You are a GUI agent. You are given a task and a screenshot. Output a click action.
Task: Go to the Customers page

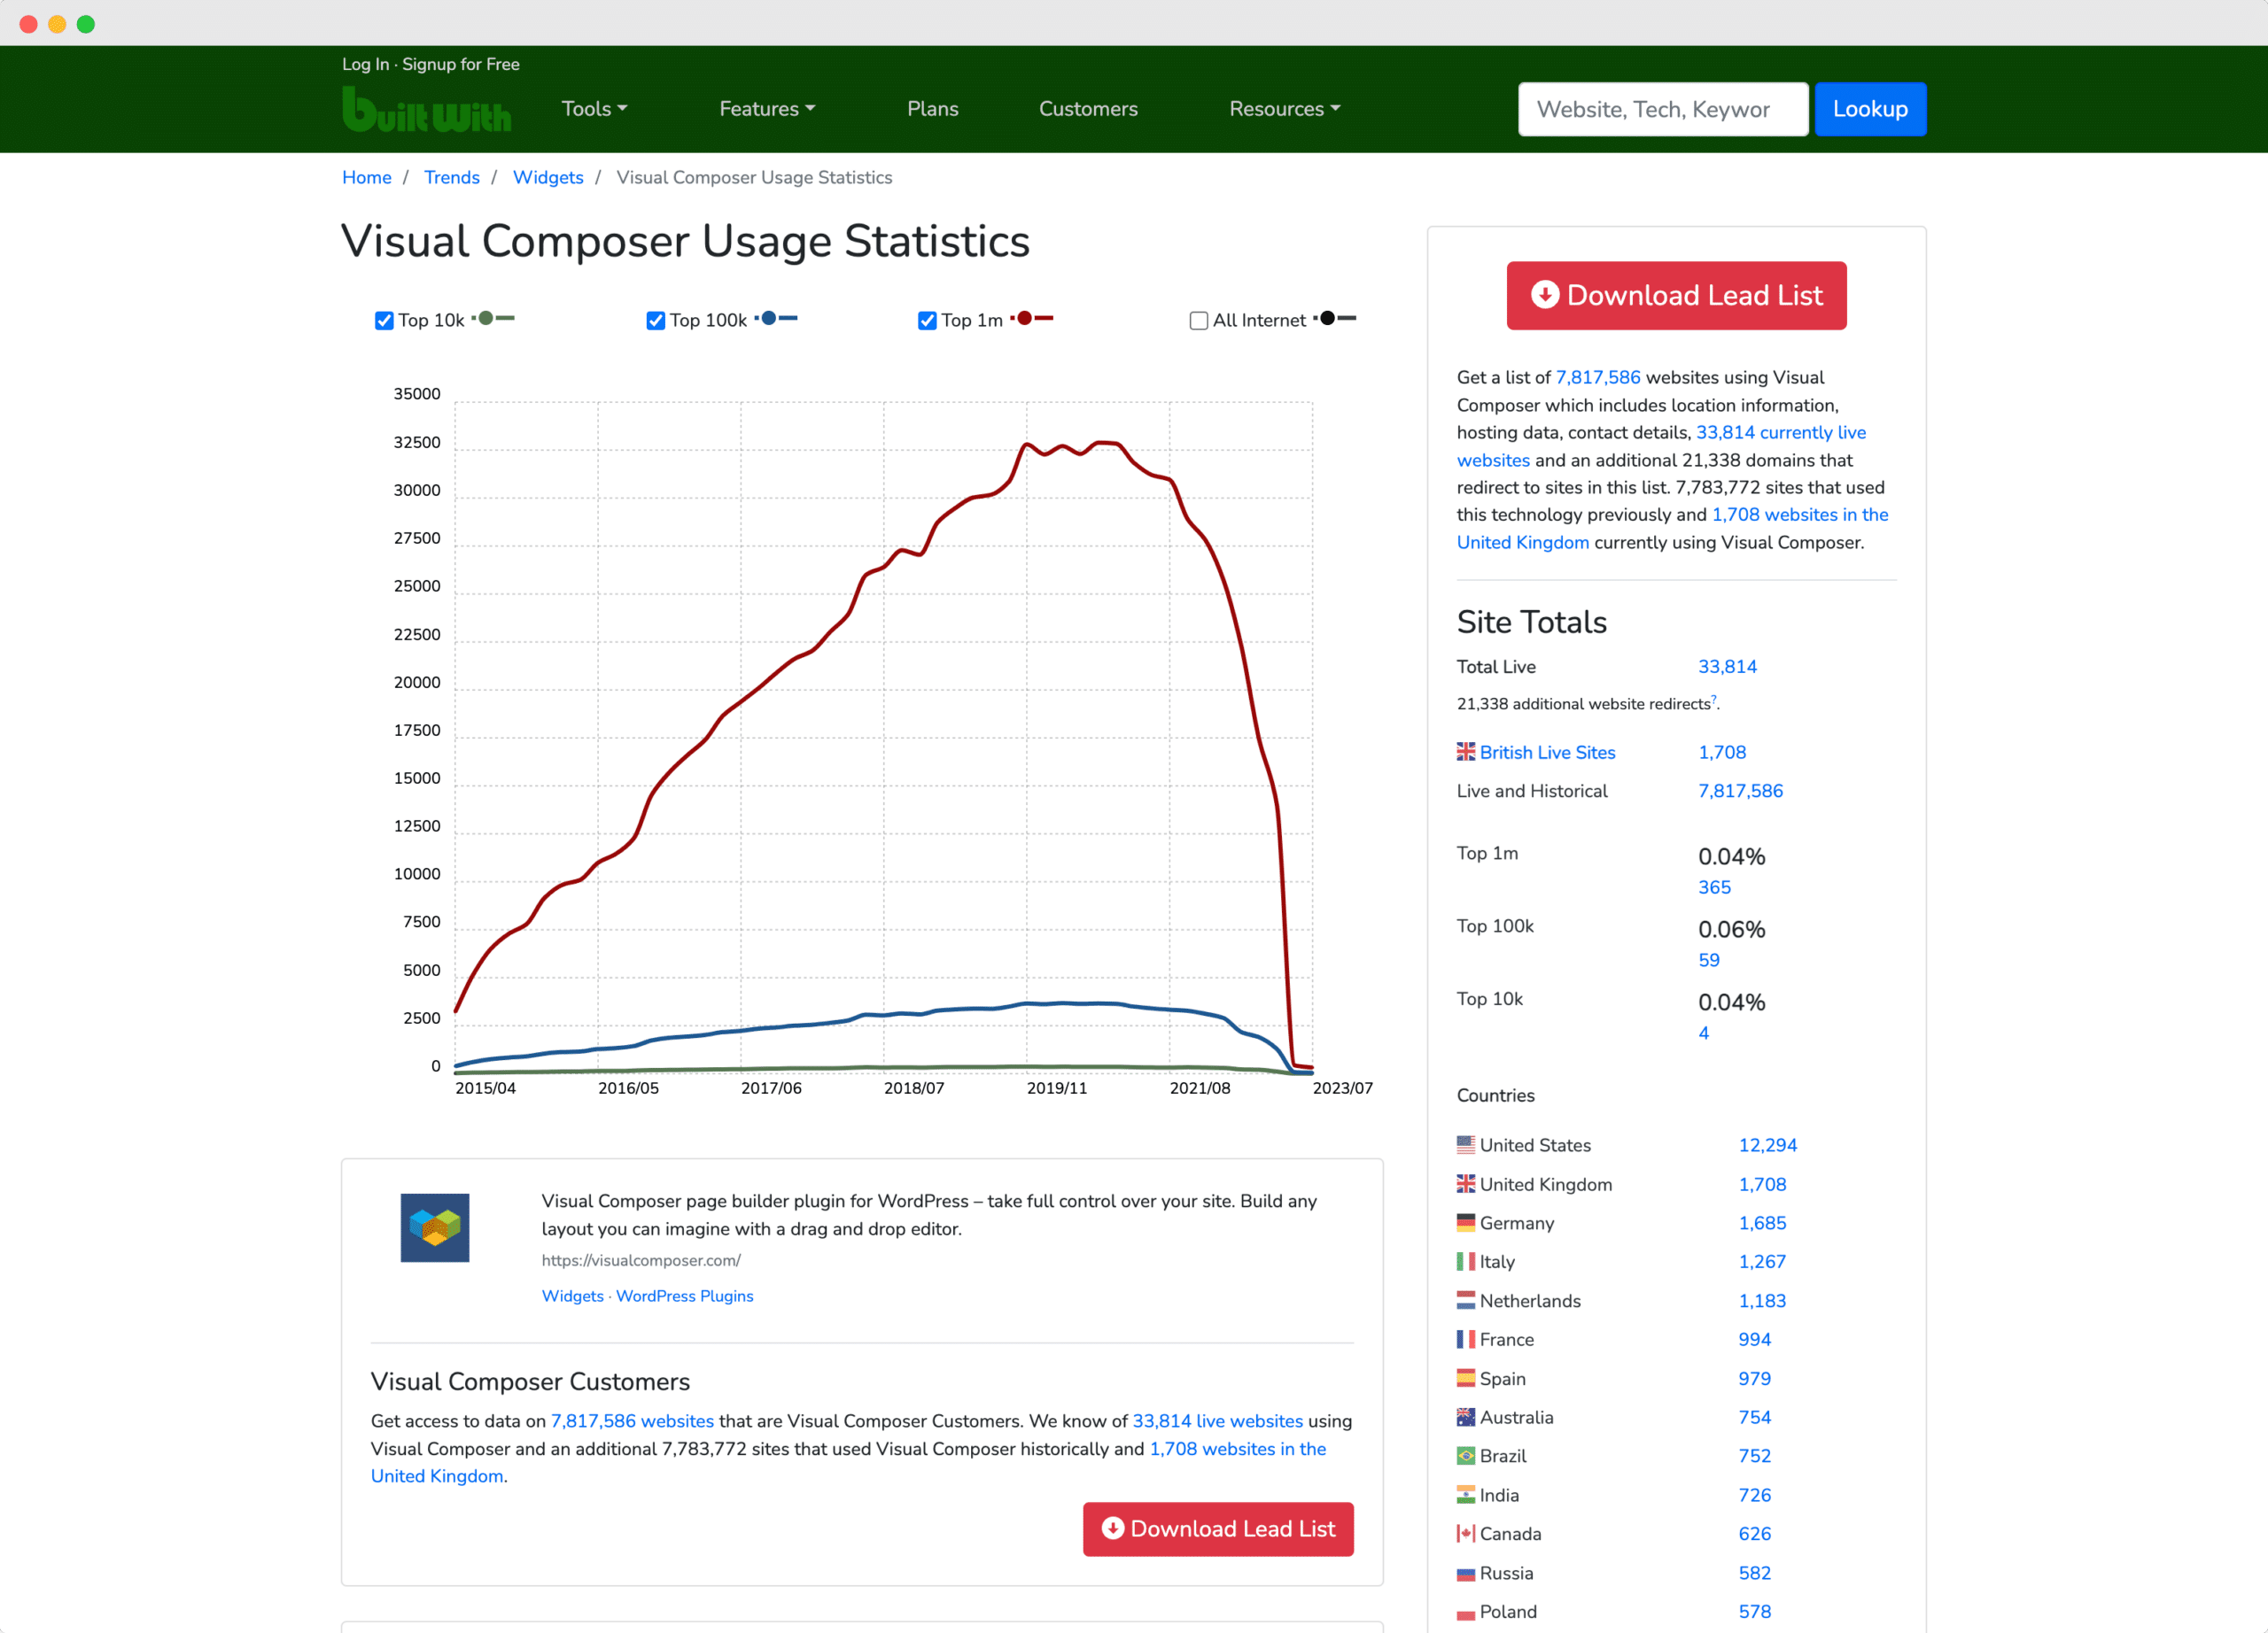(1088, 109)
